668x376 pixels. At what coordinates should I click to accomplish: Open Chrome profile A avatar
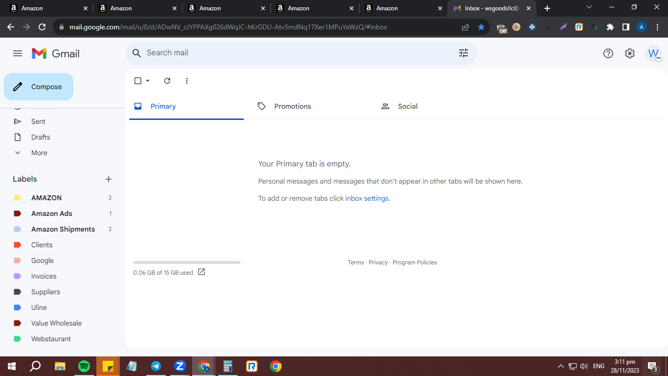[642, 27]
